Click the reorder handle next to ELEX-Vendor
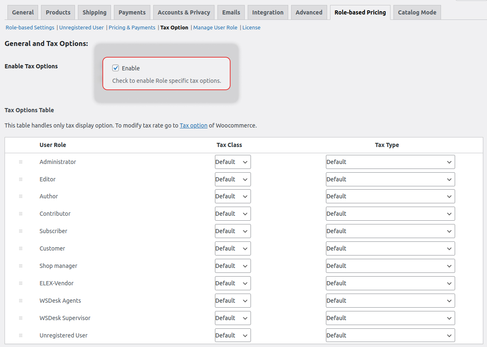Screen dimensions: 487x347 pyautogui.click(x=21, y=283)
